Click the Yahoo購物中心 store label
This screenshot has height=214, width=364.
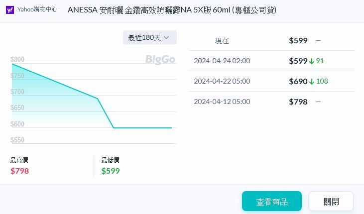tap(37, 9)
